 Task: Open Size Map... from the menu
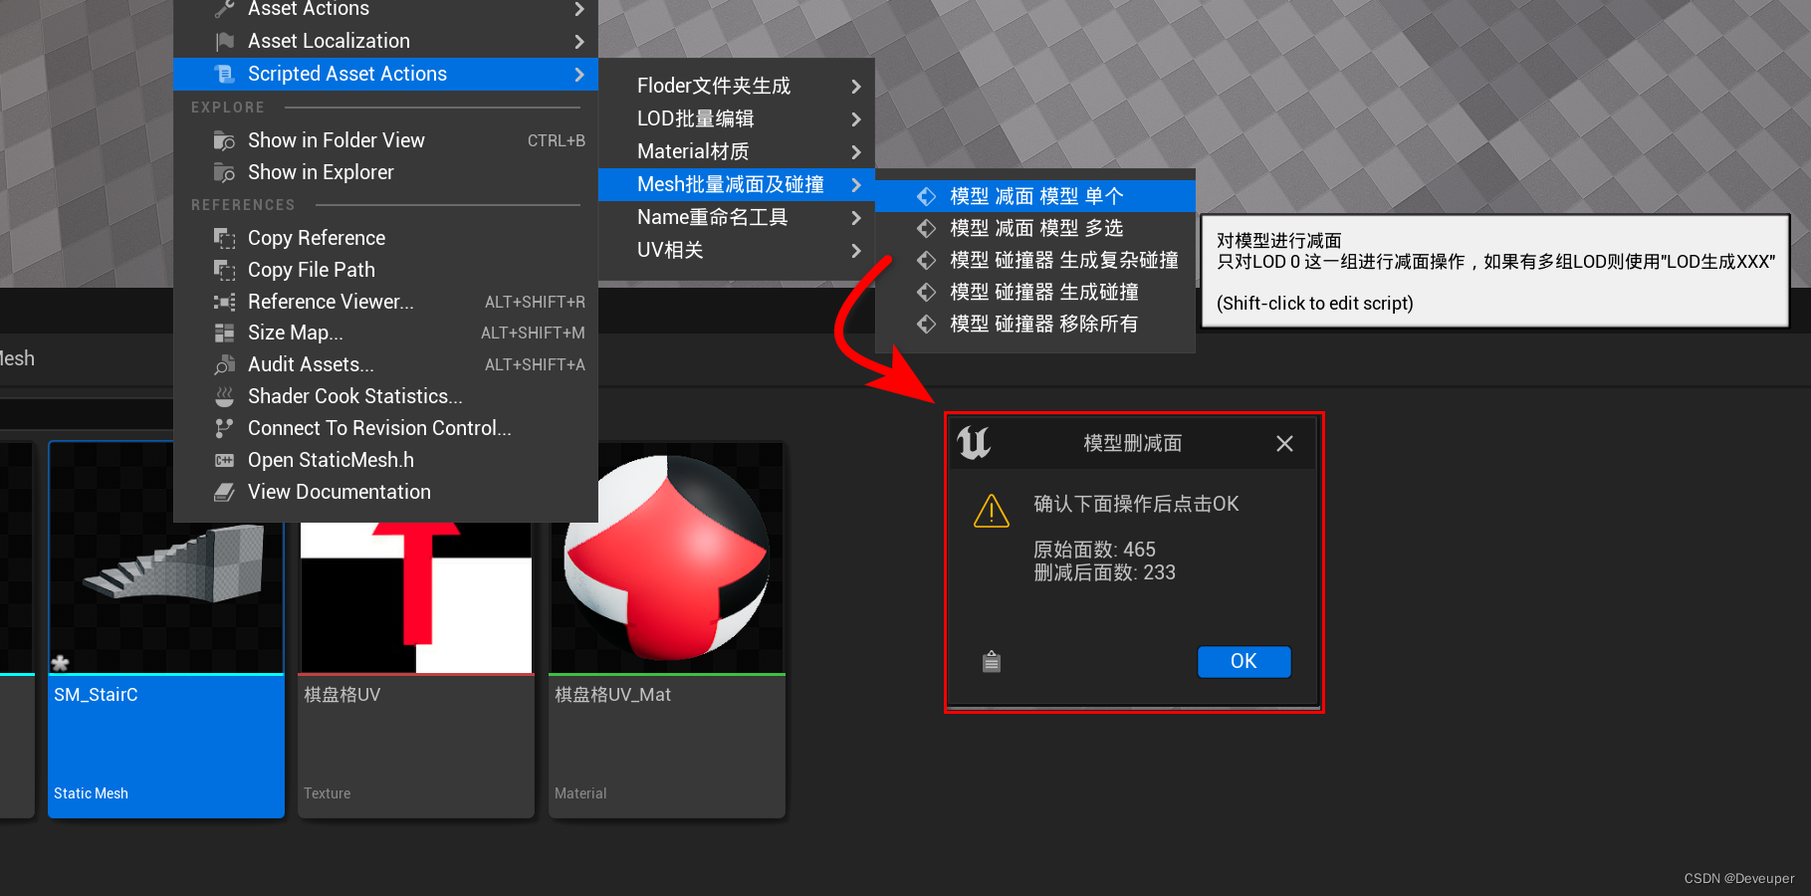pyautogui.click(x=385, y=333)
